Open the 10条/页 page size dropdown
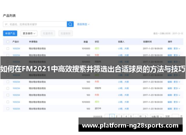Viewport: 186px width, 135px height. coord(157,116)
